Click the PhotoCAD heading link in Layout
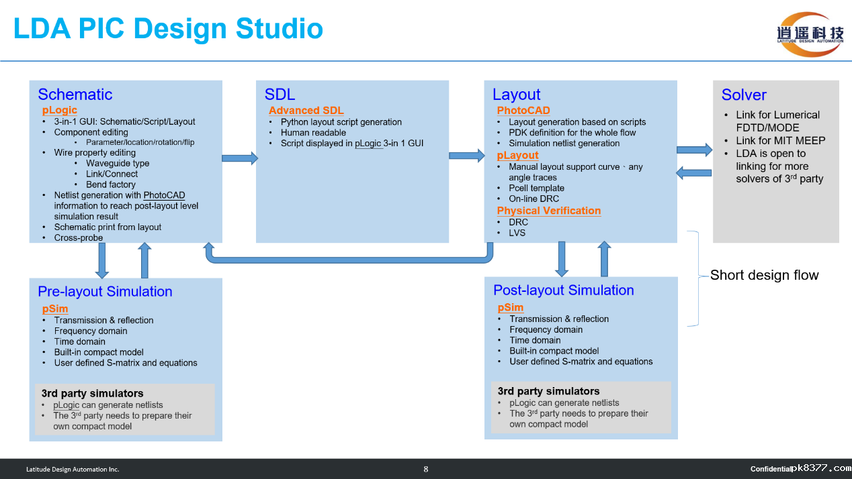The image size is (852, 479). pyautogui.click(x=523, y=111)
